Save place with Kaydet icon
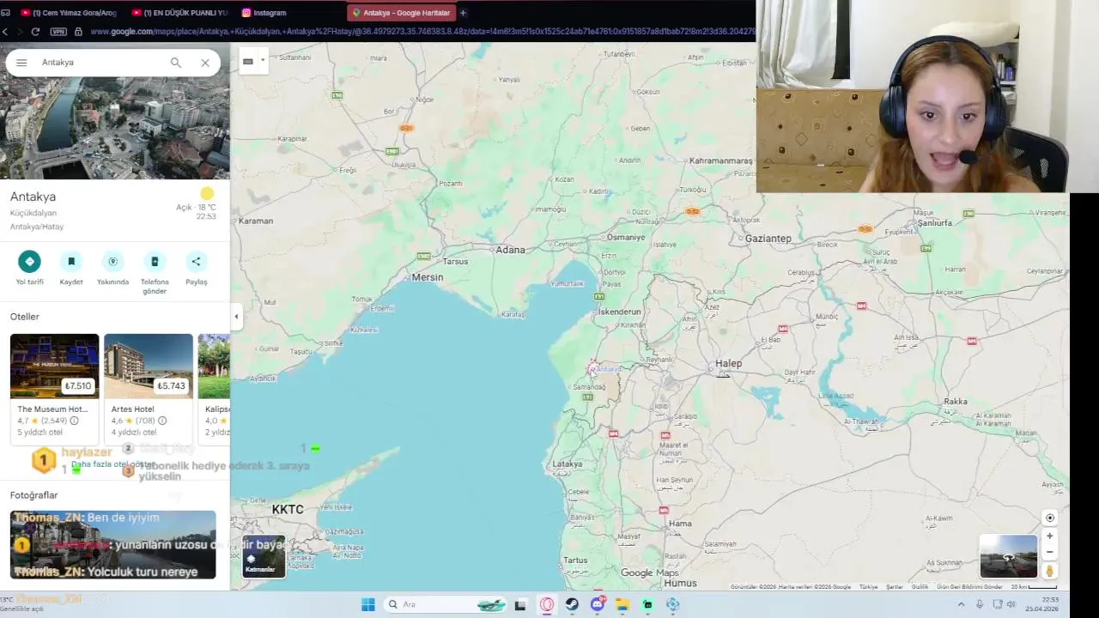The height and width of the screenshot is (618, 1099). (x=71, y=262)
